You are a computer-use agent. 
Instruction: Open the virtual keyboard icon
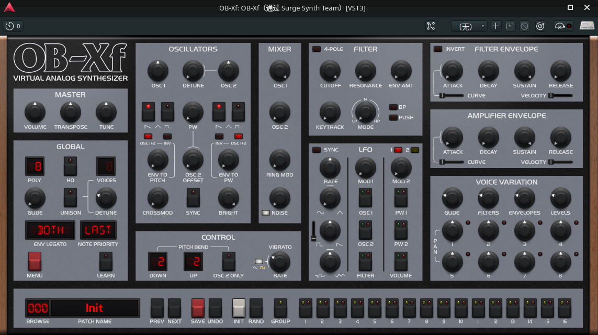coord(586,26)
